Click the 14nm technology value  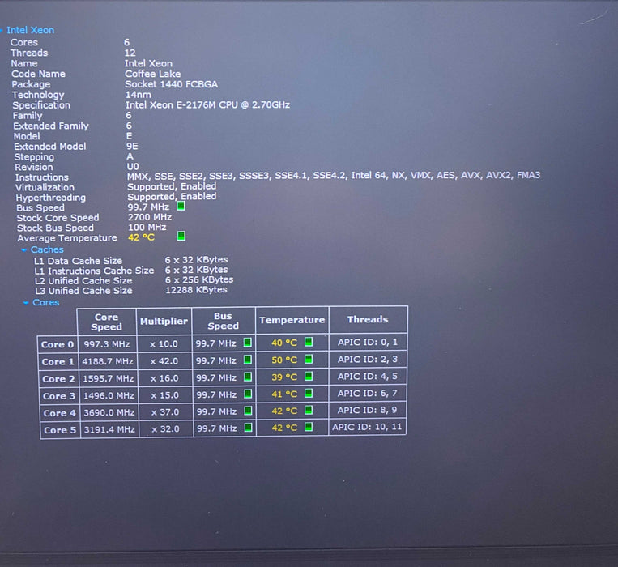(138, 95)
